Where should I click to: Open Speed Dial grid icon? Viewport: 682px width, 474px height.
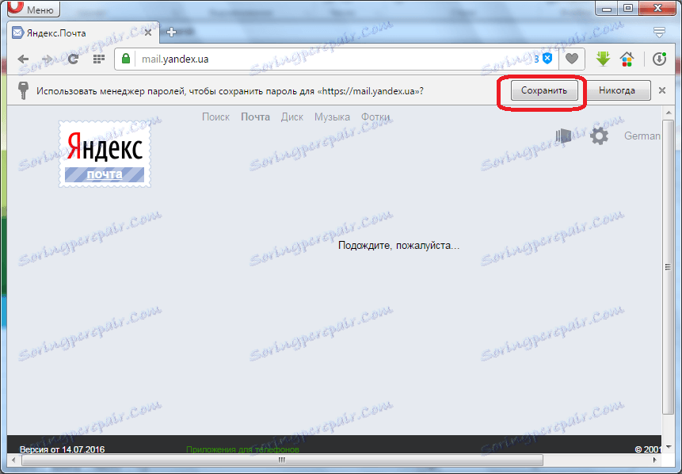tap(99, 59)
